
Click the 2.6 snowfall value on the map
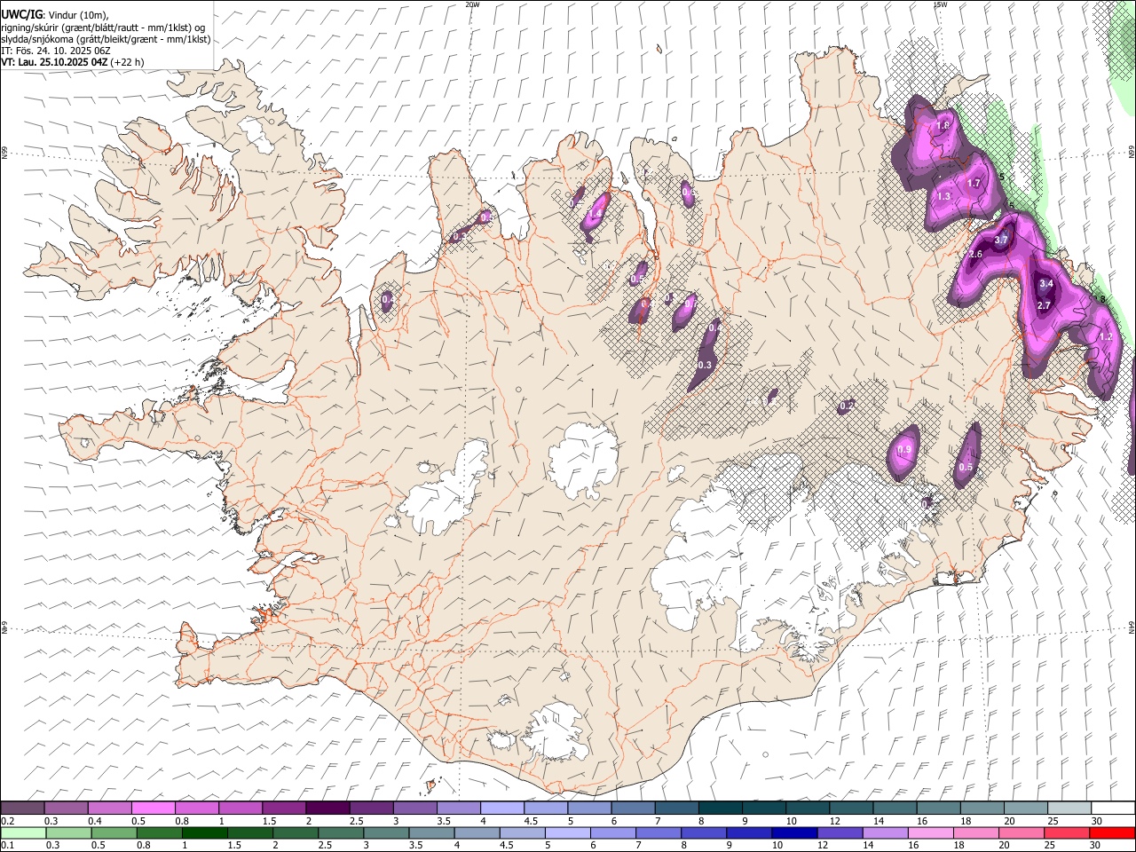point(976,255)
